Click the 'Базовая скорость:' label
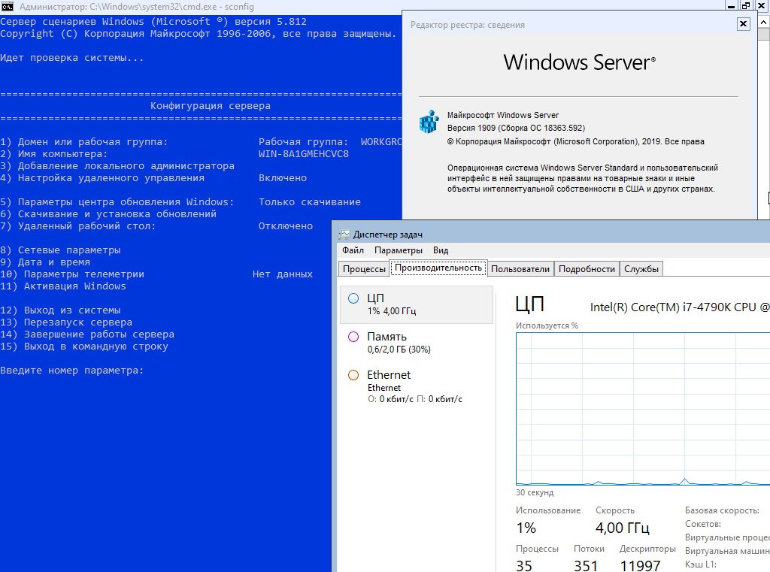The width and height of the screenshot is (770, 572). pyautogui.click(x=722, y=510)
